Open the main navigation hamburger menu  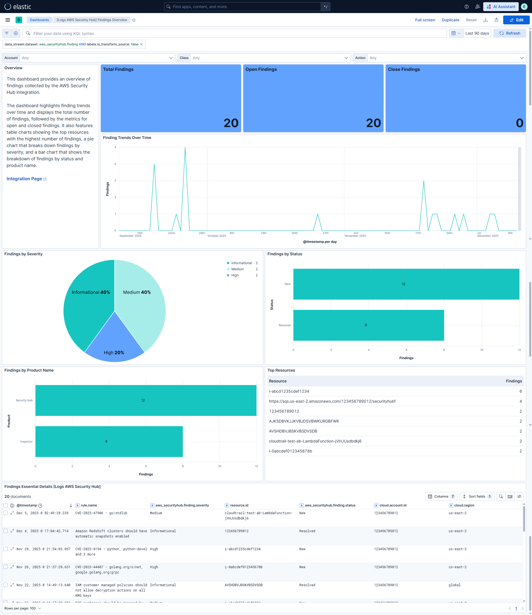click(x=7, y=20)
